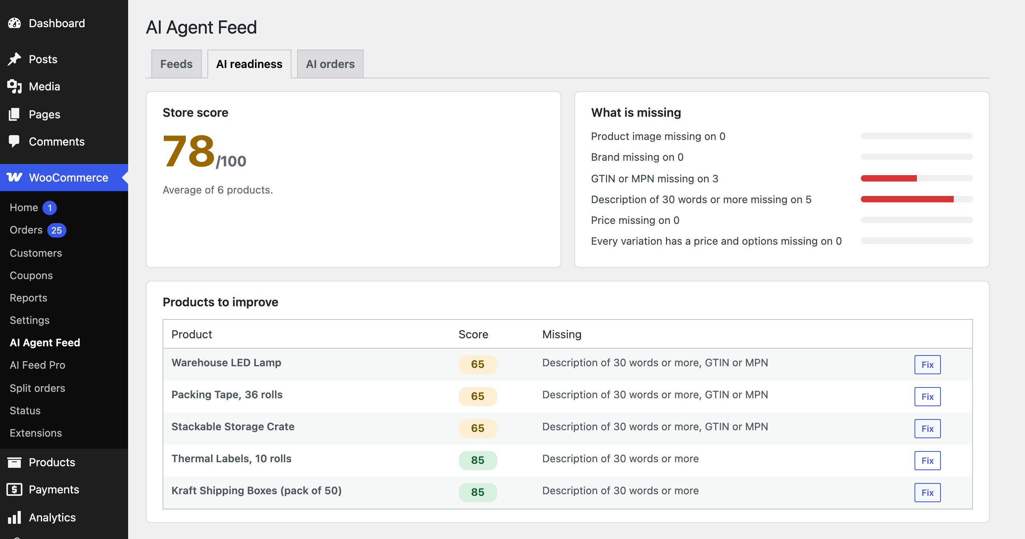Click the WooCommerce logo icon
The image size is (1025, 539).
[14, 178]
